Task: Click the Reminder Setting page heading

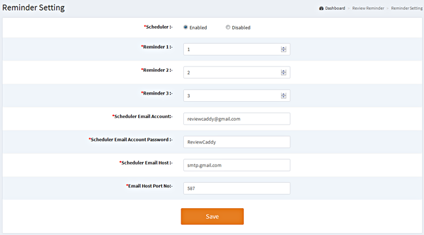Action: point(33,8)
